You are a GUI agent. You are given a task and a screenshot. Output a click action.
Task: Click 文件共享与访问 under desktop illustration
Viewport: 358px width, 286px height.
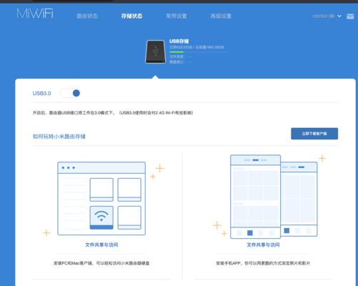coord(101,245)
